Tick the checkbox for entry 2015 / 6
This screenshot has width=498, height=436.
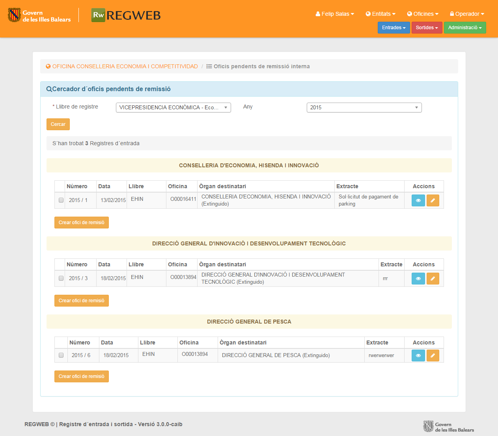[61, 355]
